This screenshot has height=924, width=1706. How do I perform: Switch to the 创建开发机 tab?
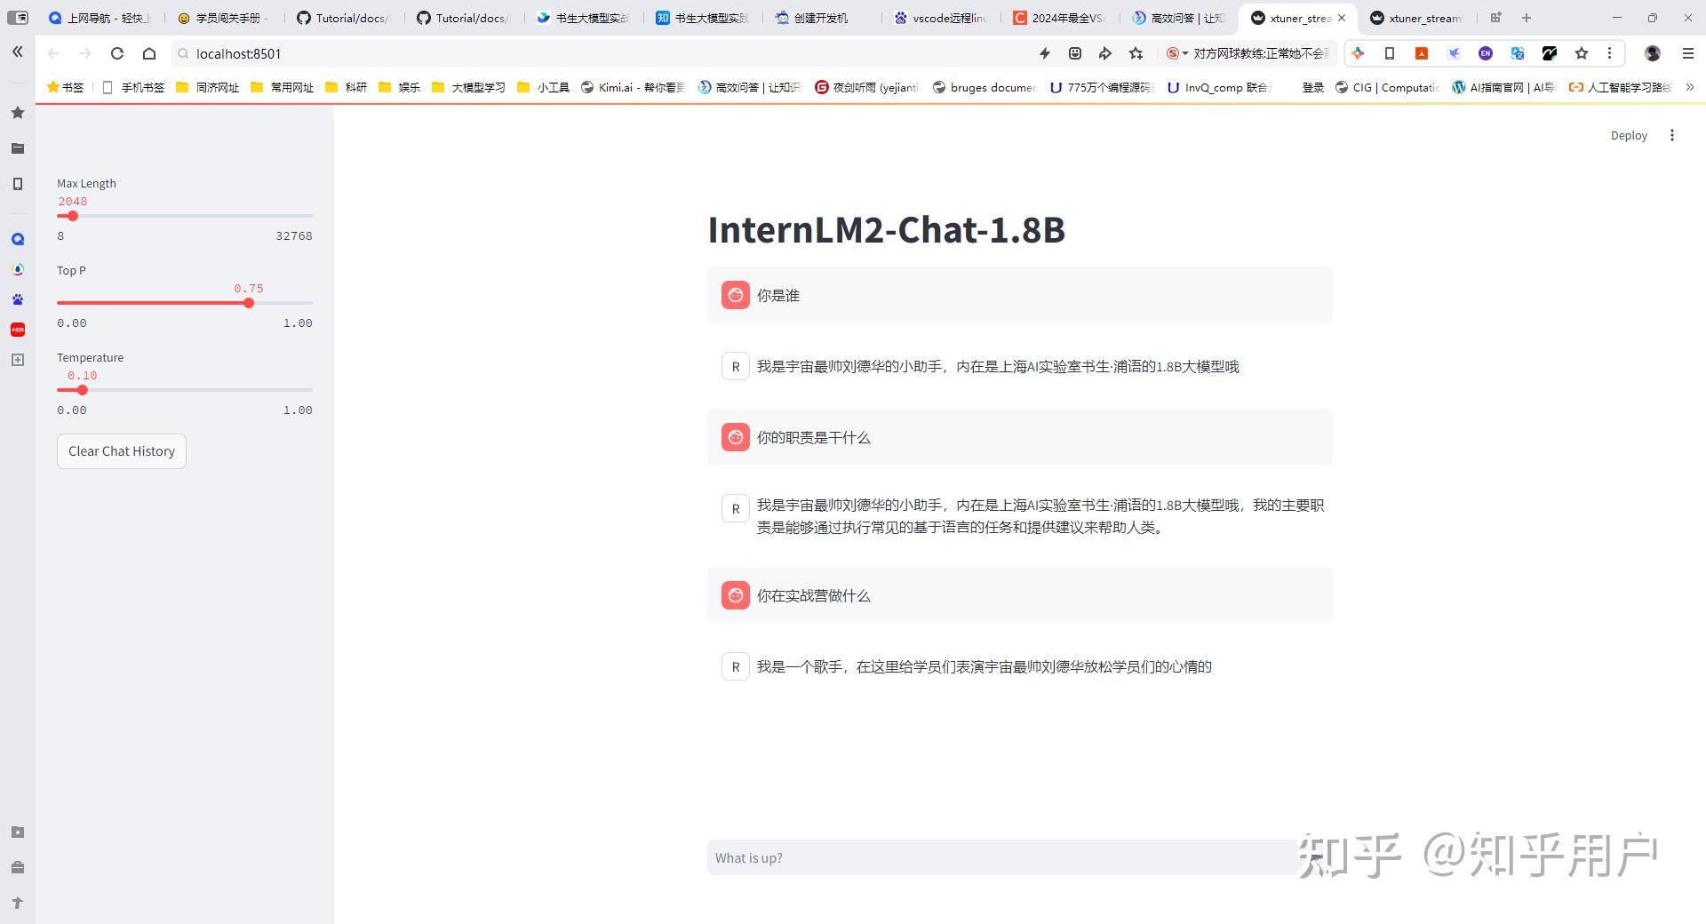[822, 18]
